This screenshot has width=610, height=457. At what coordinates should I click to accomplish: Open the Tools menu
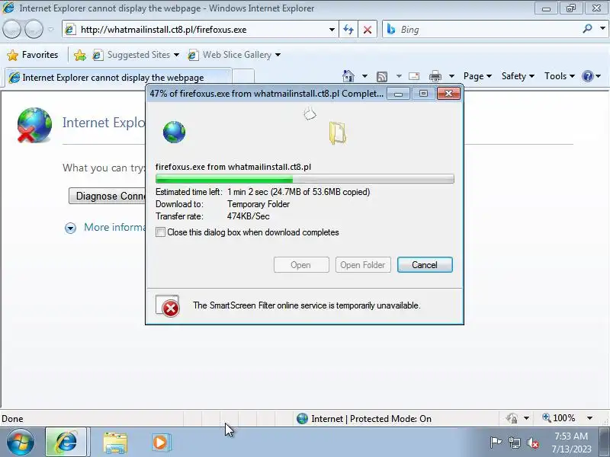coord(560,76)
